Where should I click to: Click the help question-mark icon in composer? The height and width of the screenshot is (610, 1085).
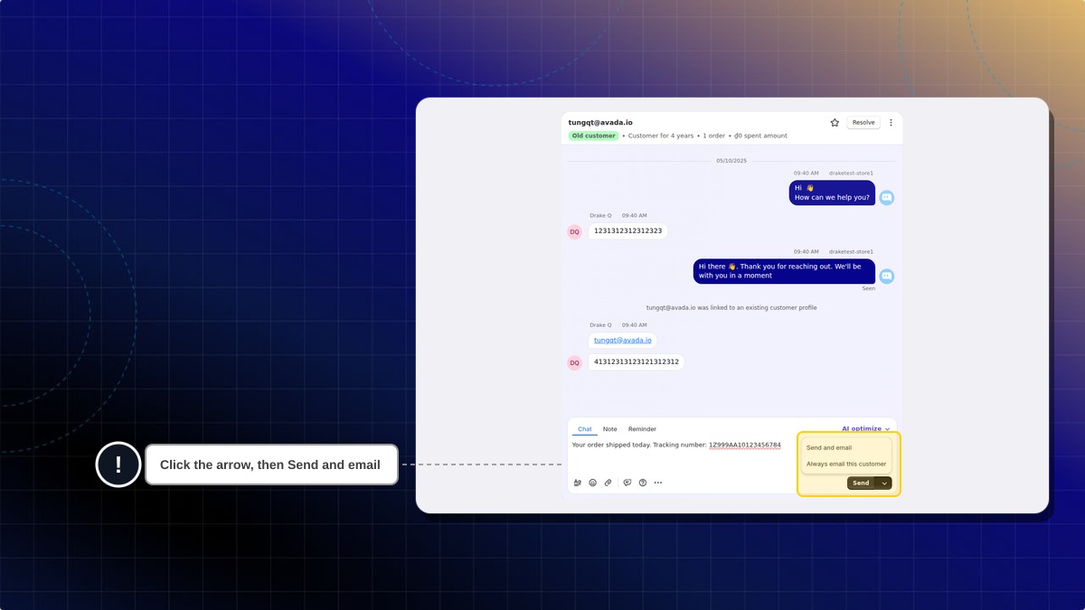coord(643,483)
